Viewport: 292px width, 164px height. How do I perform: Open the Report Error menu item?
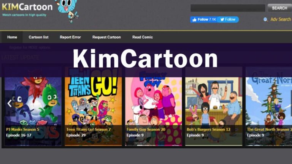tap(70, 37)
